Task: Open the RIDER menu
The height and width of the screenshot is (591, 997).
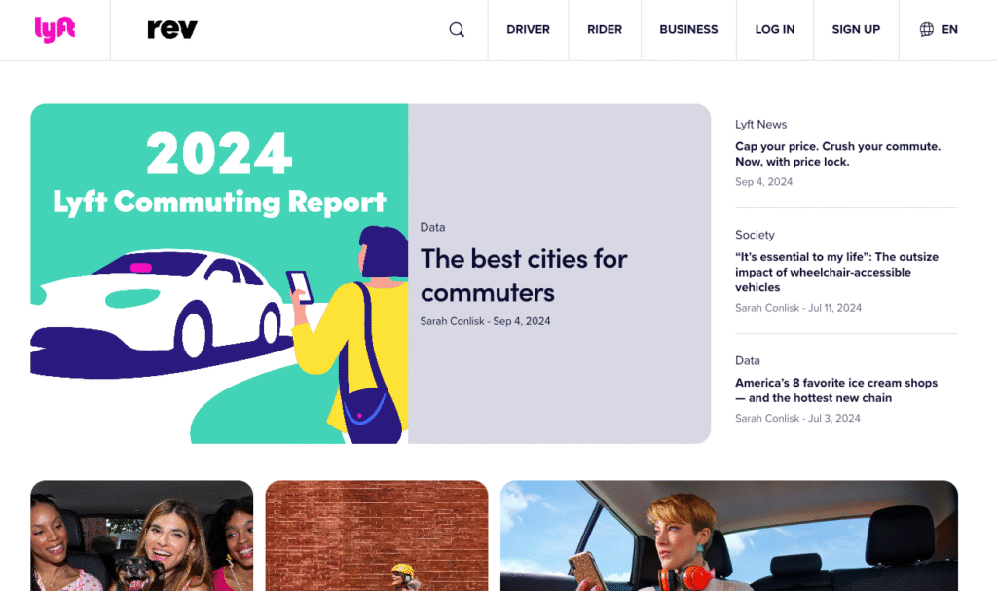Action: [x=605, y=30]
